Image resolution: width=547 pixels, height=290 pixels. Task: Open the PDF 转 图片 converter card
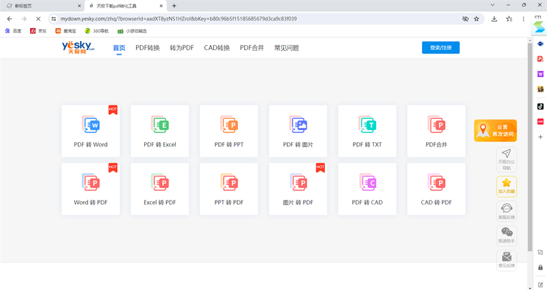pyautogui.click(x=298, y=131)
